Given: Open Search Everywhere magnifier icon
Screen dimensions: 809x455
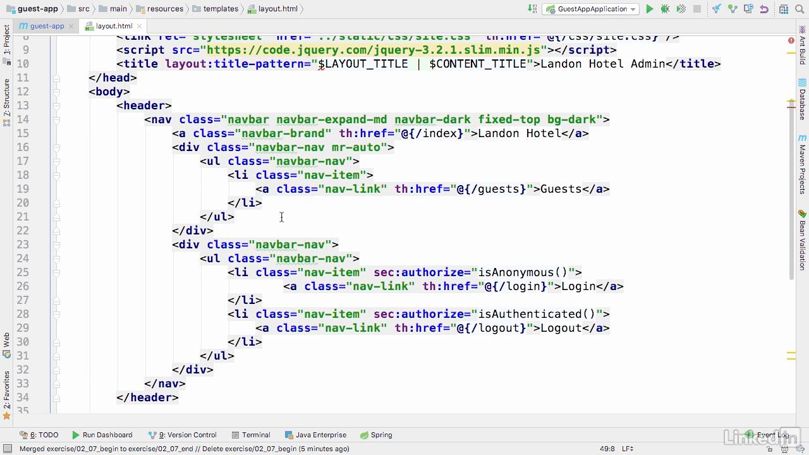Looking at the screenshot, I should (x=800, y=9).
